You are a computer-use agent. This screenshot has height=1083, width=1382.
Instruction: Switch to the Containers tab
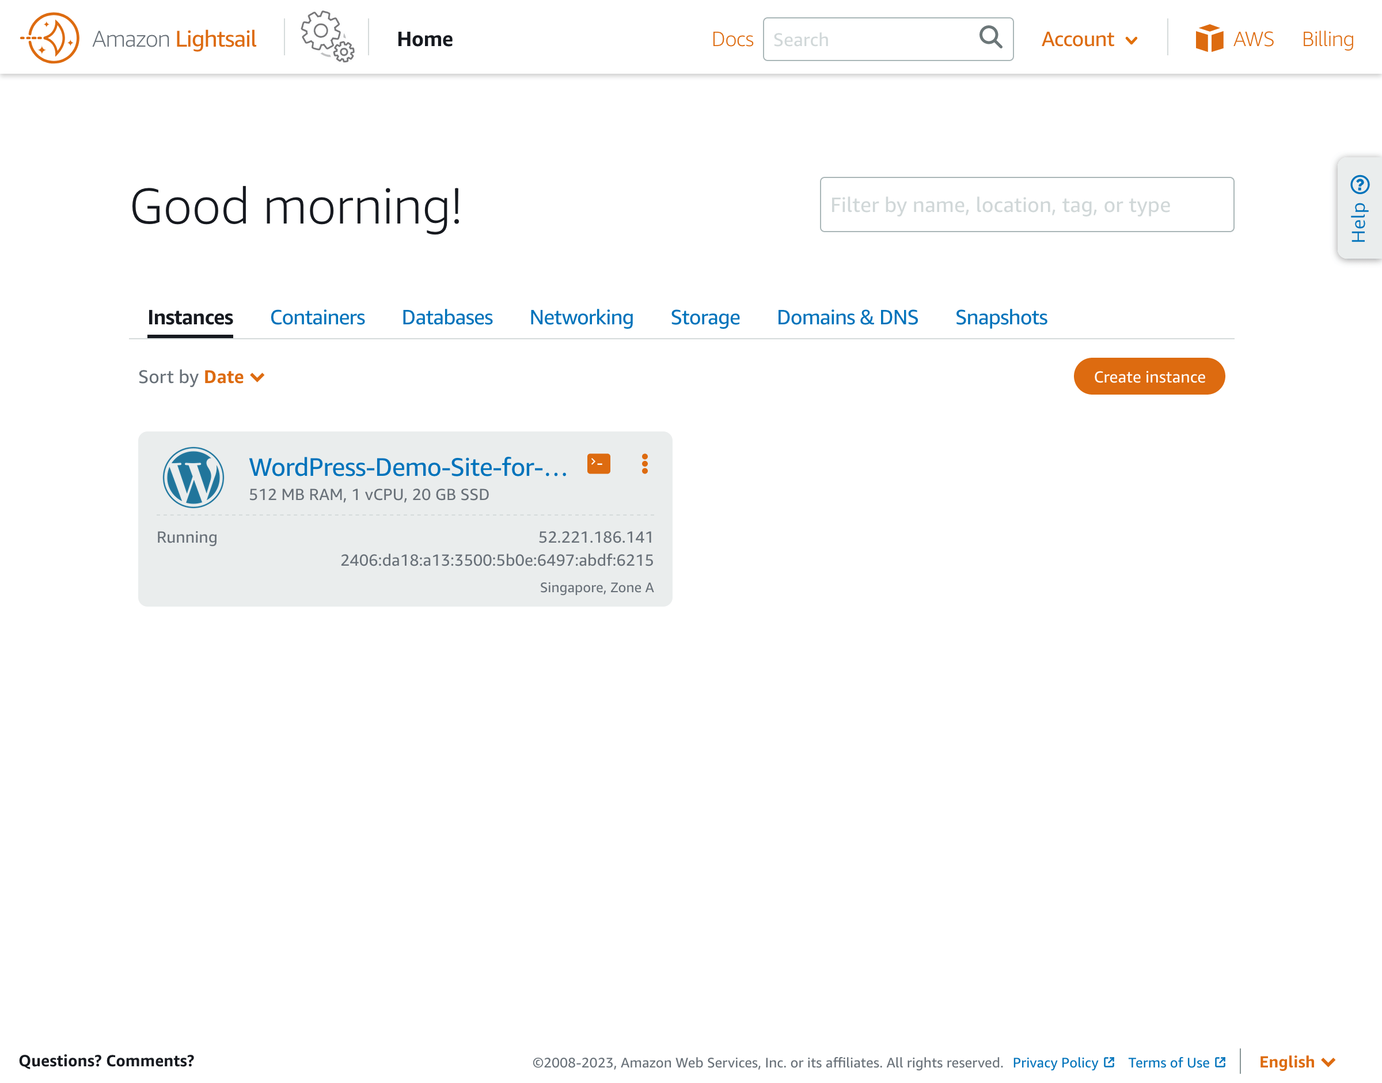click(x=317, y=317)
